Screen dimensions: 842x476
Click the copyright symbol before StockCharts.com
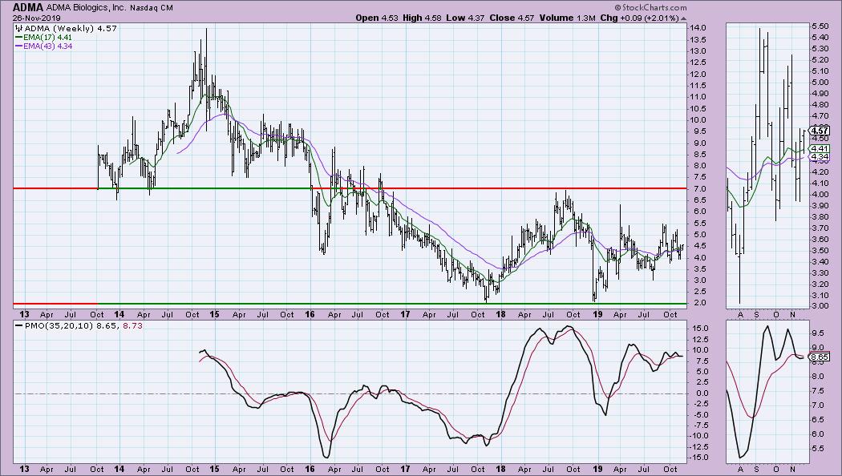click(617, 7)
